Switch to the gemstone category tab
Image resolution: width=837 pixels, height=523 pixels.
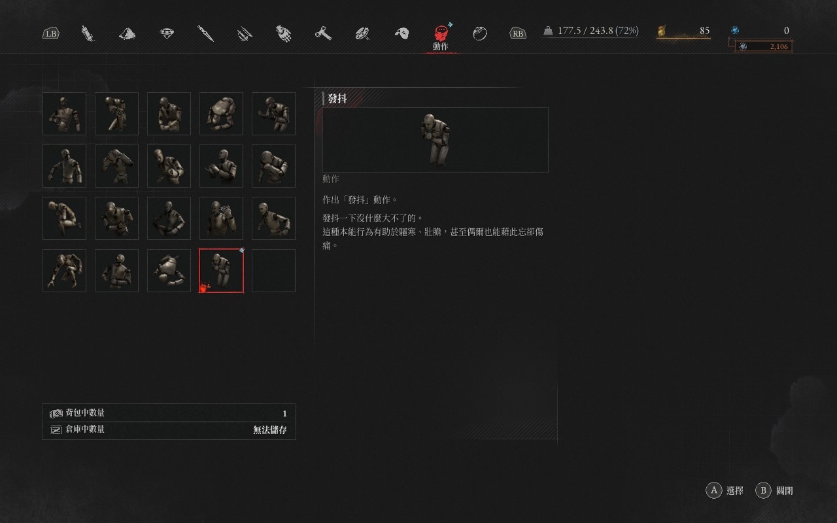[x=167, y=33]
